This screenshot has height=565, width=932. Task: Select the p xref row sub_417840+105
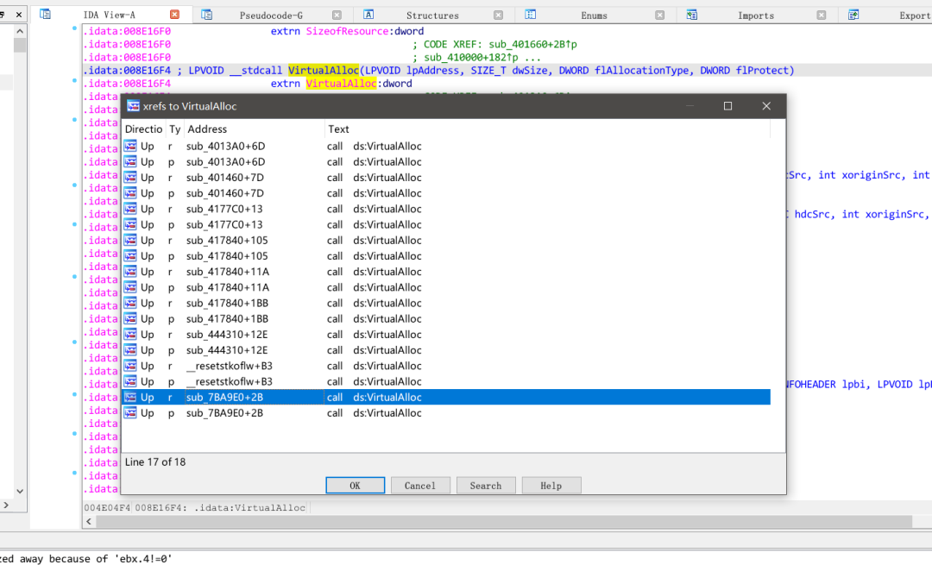tap(446, 256)
